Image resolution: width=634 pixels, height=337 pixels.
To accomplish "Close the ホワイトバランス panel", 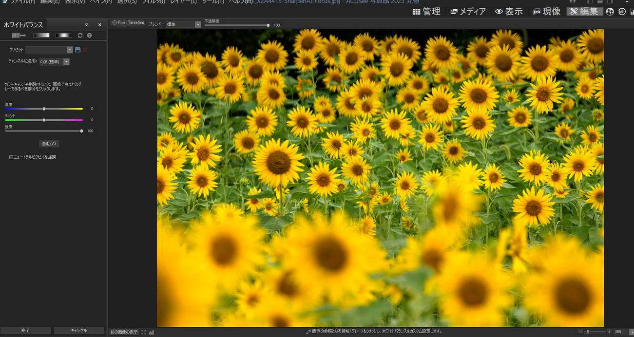I will point(100,24).
